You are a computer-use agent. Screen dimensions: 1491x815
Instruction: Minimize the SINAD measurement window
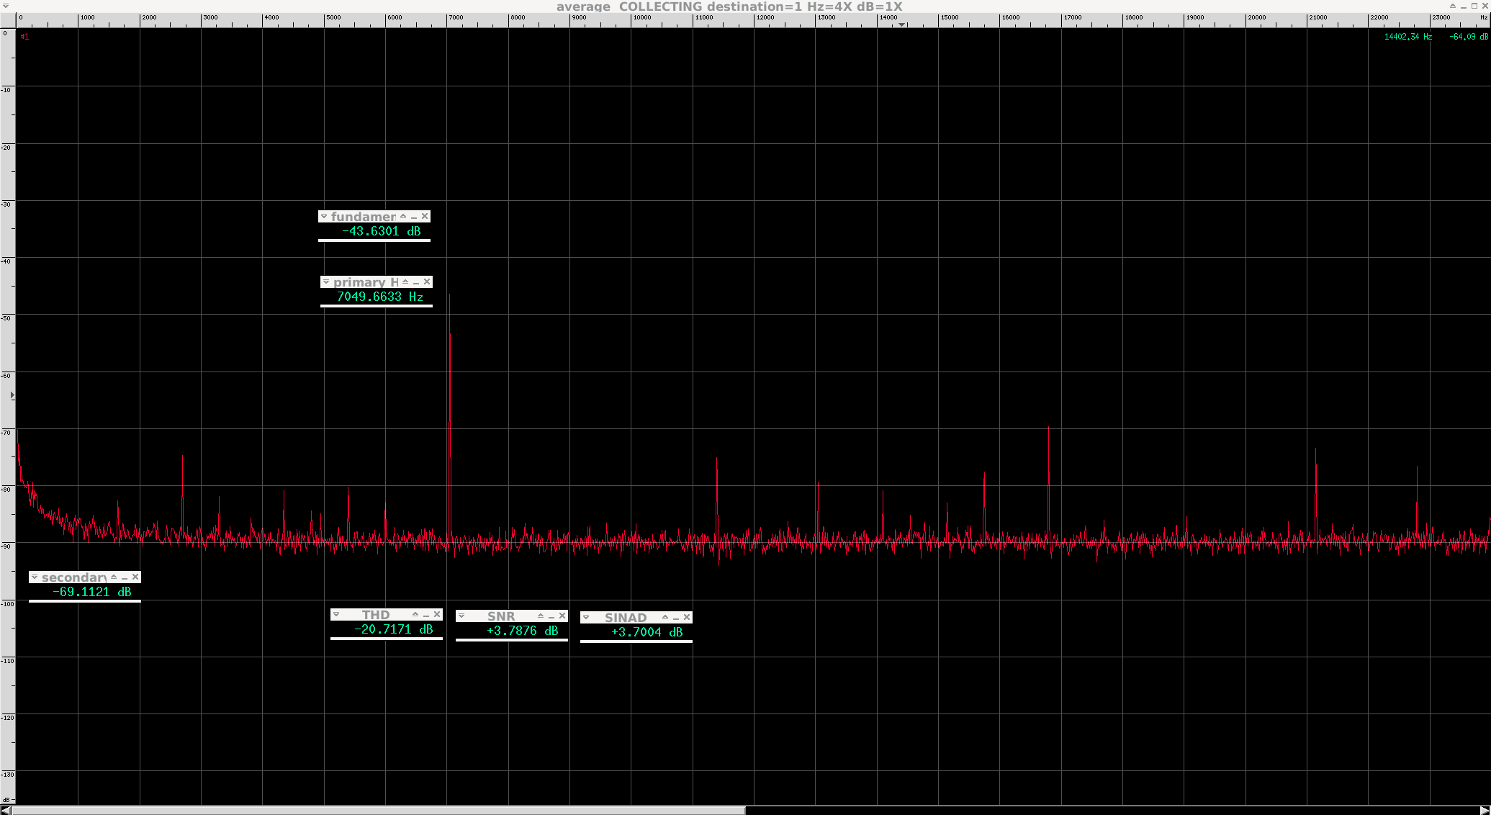click(x=676, y=618)
